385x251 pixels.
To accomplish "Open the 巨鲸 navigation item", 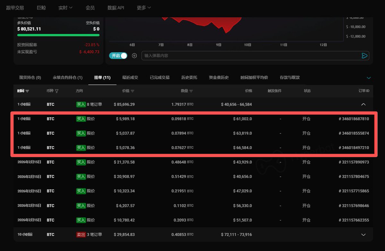I will (x=41, y=8).
